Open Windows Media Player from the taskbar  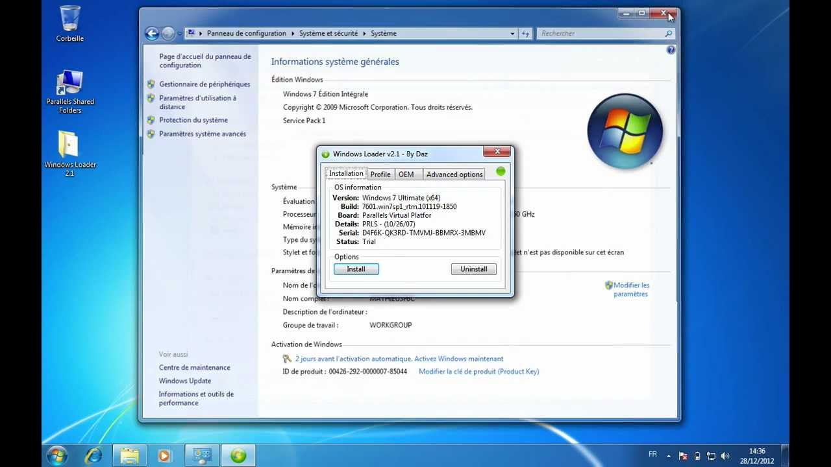click(x=164, y=456)
